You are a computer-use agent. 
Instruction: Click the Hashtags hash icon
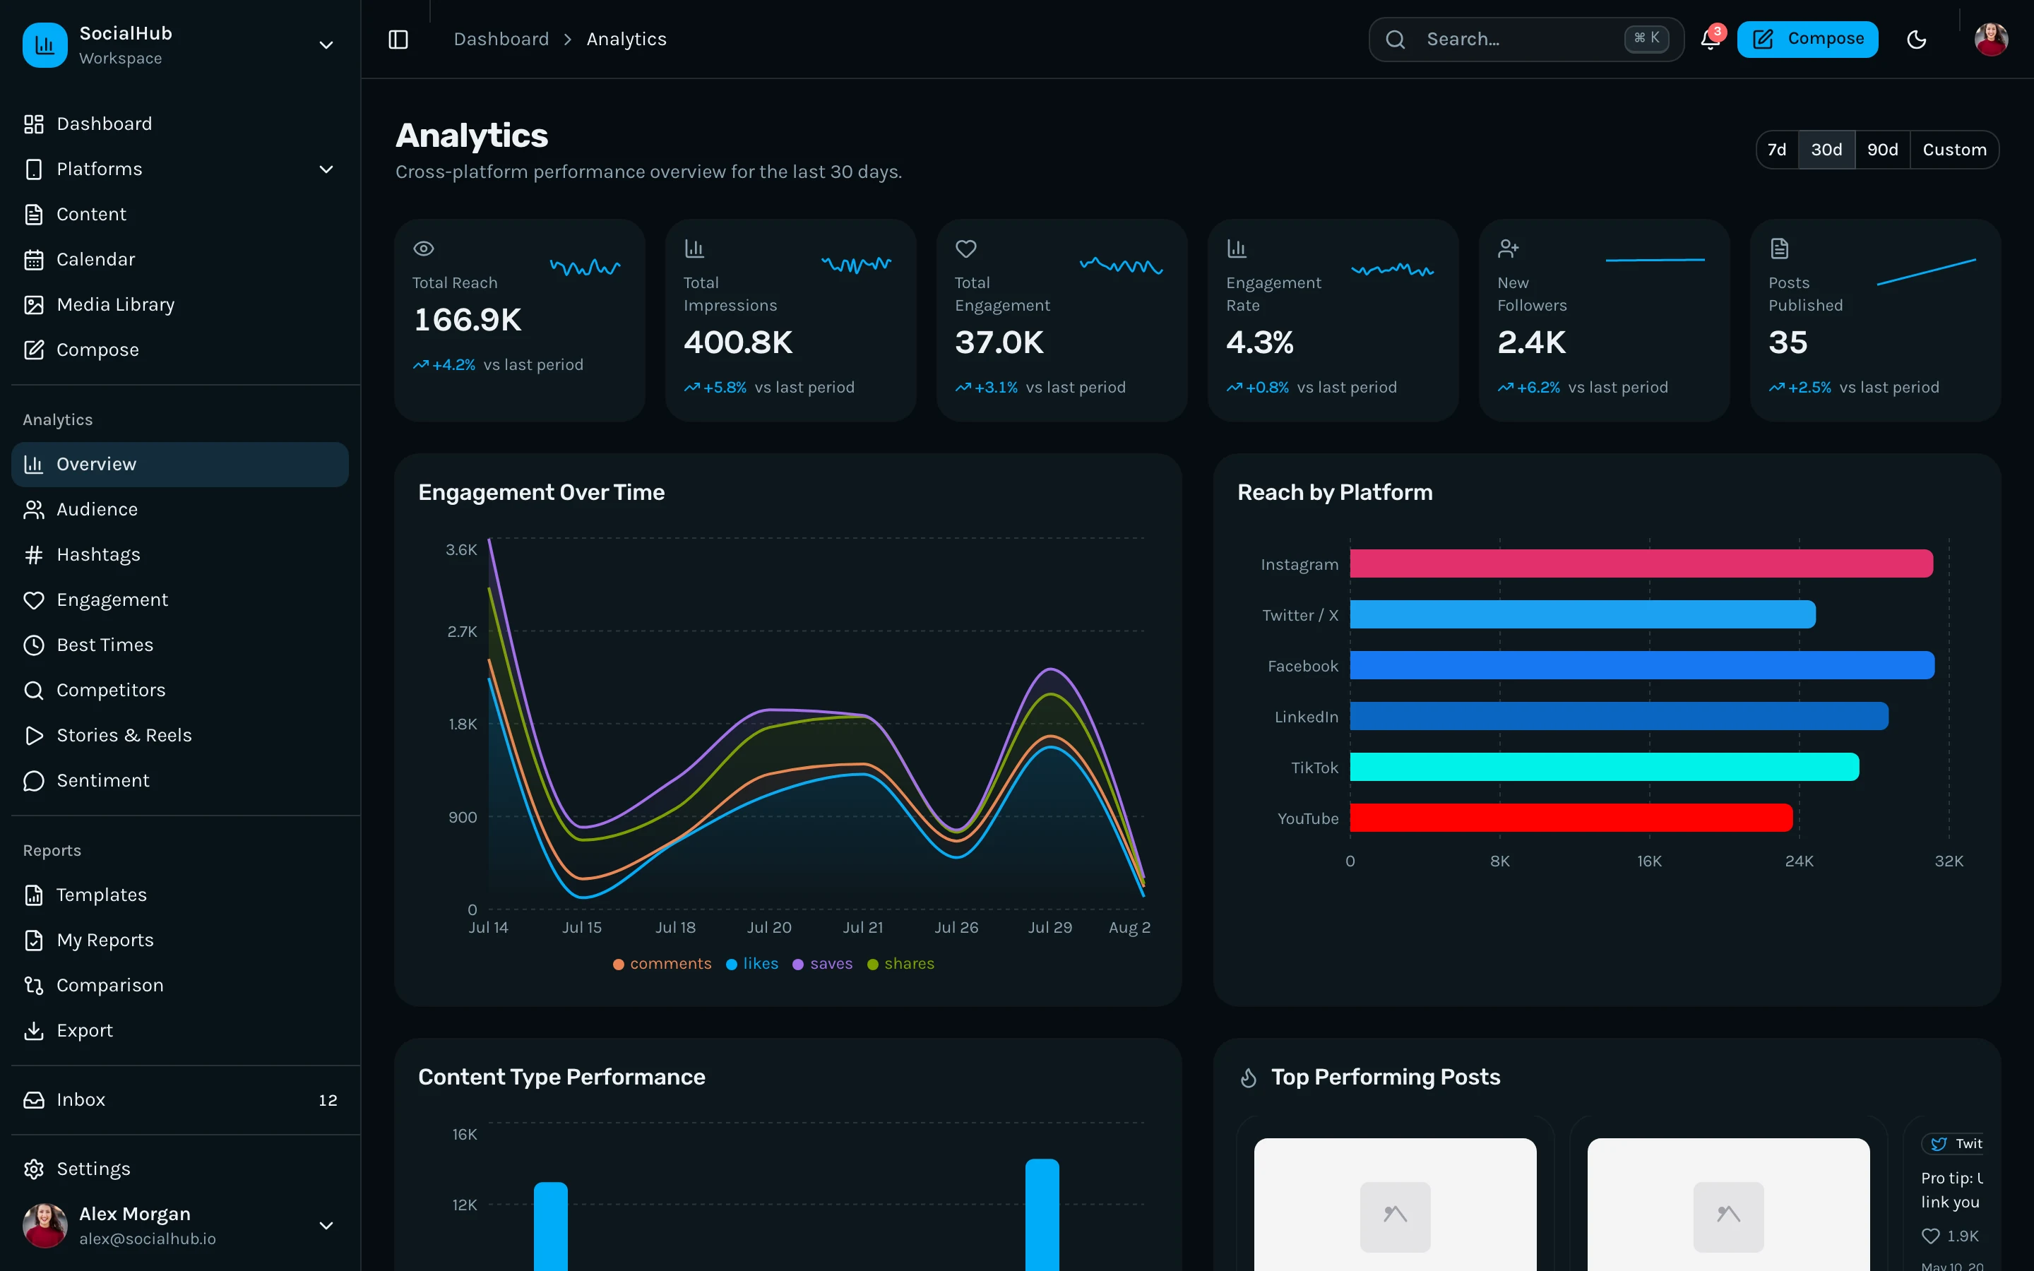pyautogui.click(x=34, y=555)
